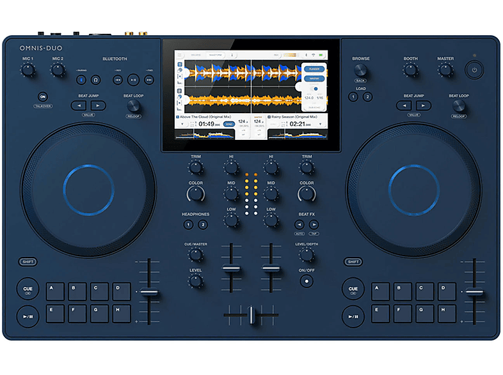
Task: Hit the left deck CUE button
Action: pos(28,289)
